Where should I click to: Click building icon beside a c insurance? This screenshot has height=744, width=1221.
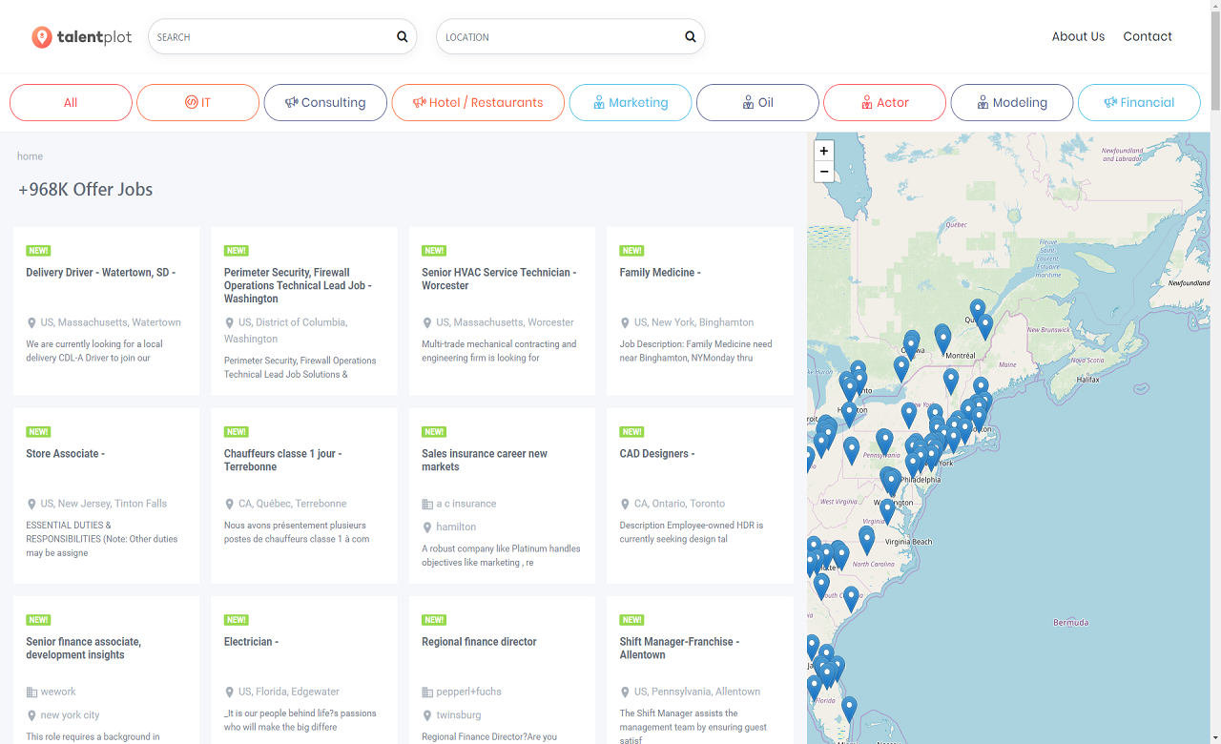click(x=427, y=504)
